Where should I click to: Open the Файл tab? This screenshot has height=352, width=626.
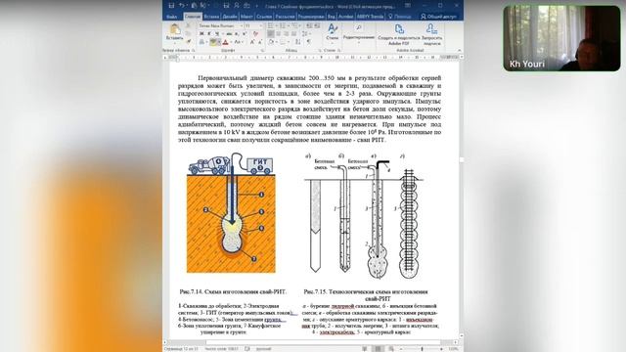(172, 17)
